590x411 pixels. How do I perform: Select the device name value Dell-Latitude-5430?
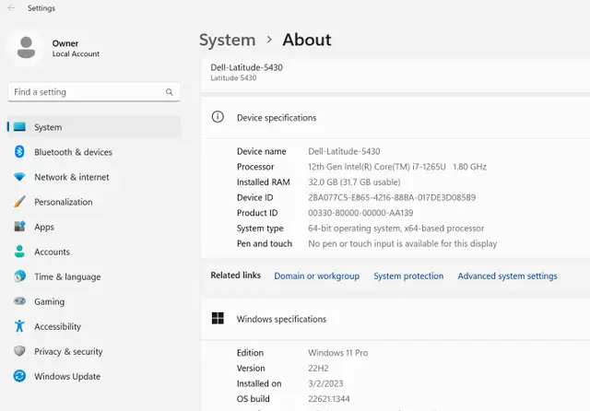344,151
